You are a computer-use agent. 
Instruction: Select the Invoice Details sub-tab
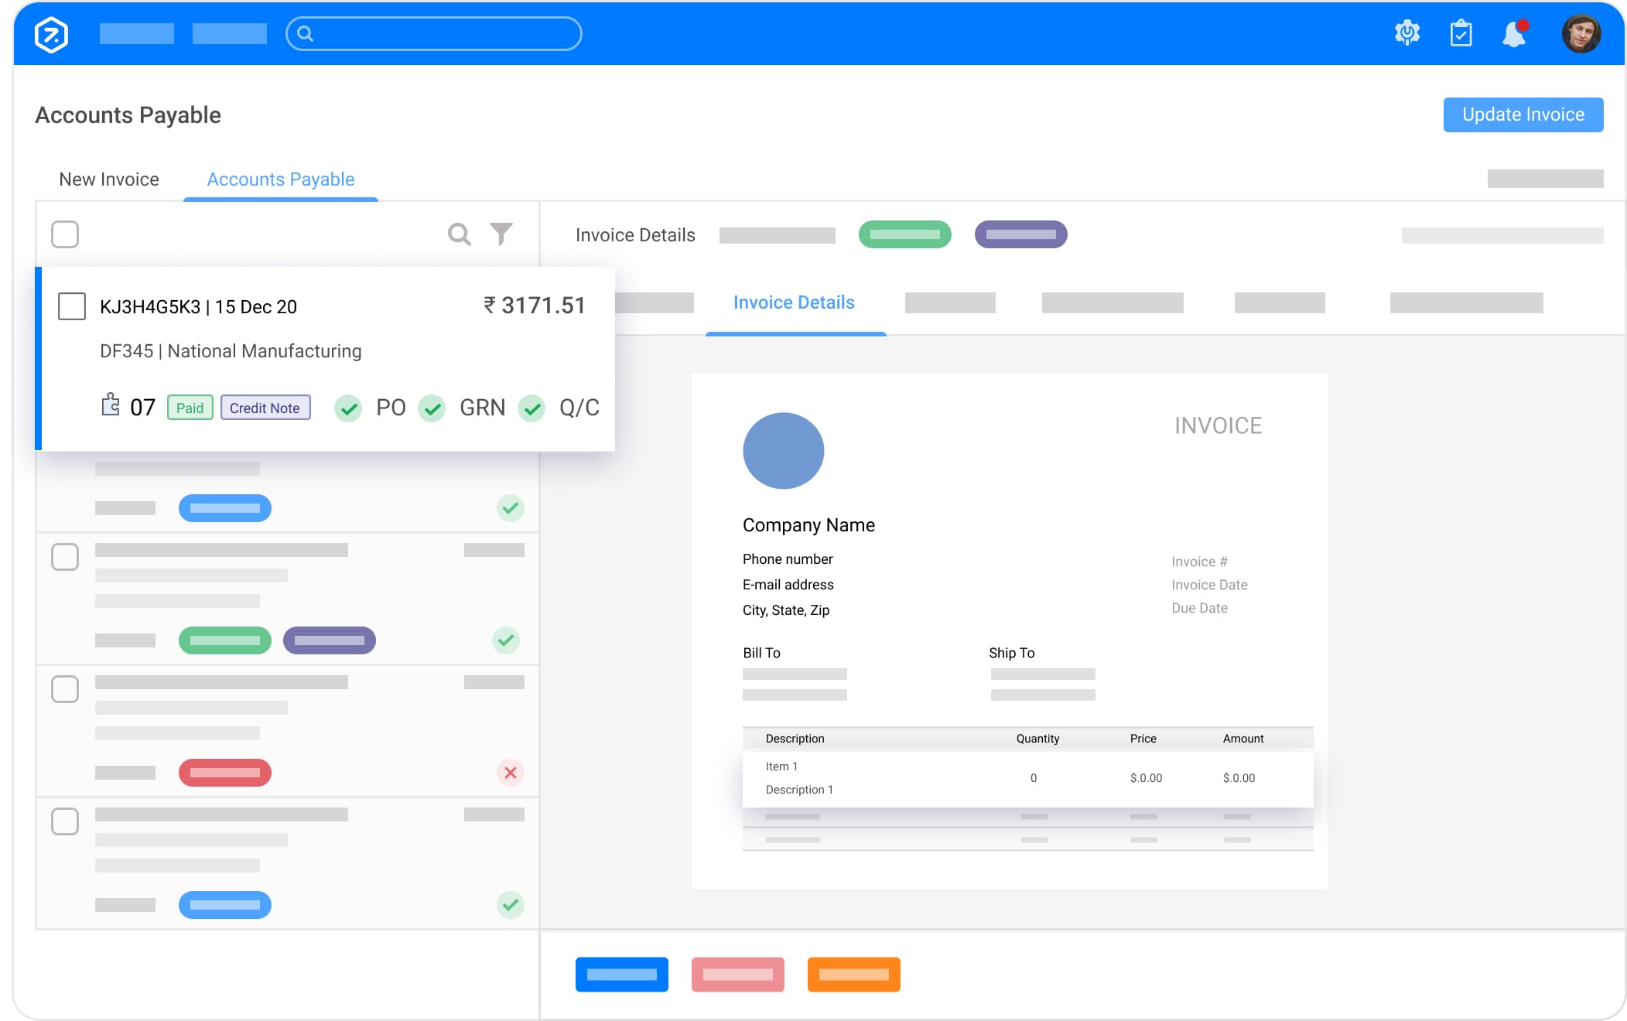click(x=794, y=302)
